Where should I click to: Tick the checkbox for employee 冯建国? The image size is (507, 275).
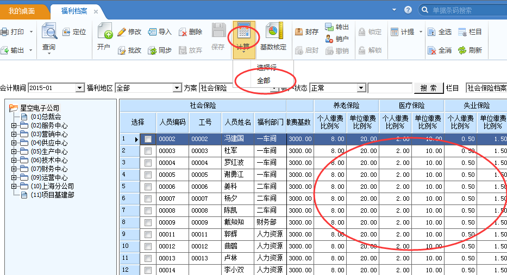click(148, 139)
